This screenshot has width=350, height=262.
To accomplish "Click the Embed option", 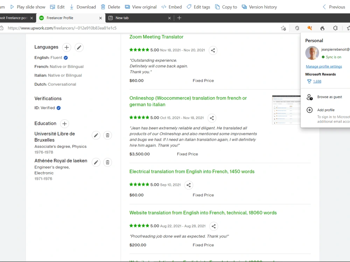I will [171, 7].
